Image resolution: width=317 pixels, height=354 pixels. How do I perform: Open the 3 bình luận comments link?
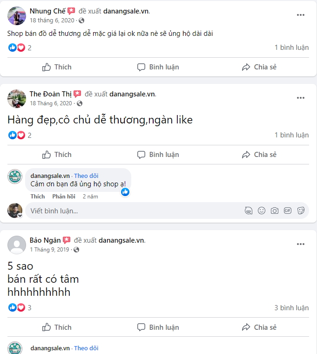(291, 308)
